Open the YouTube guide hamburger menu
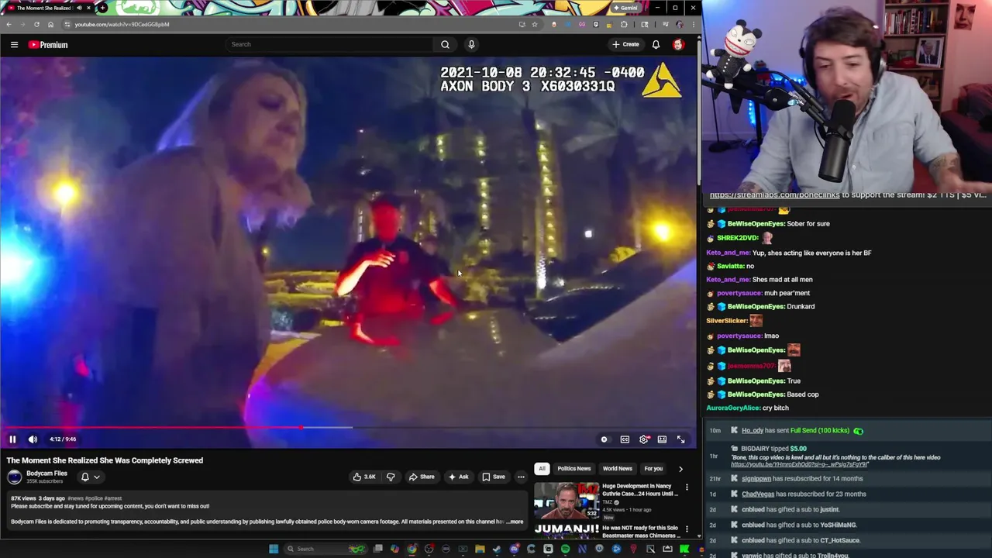992x558 pixels. [14, 45]
